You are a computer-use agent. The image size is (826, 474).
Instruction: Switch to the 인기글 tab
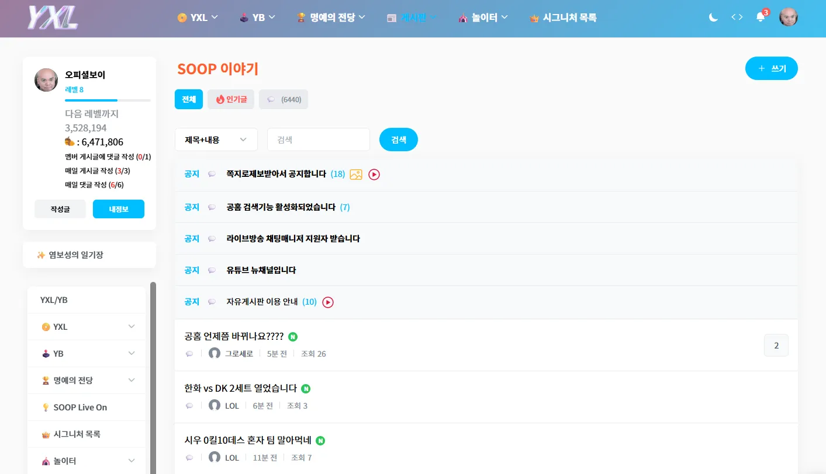(231, 99)
